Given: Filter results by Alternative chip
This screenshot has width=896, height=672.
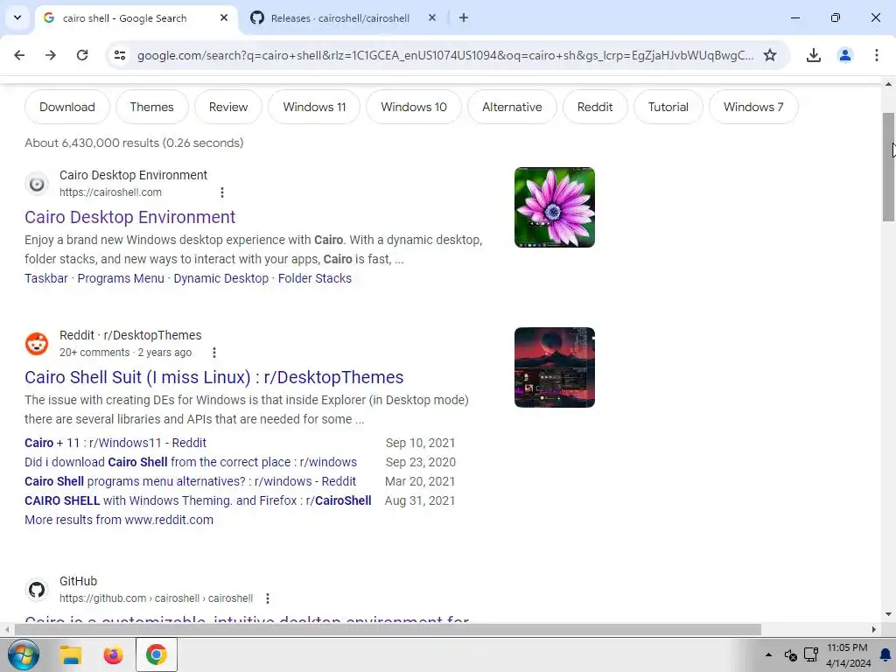Looking at the screenshot, I should (x=512, y=107).
